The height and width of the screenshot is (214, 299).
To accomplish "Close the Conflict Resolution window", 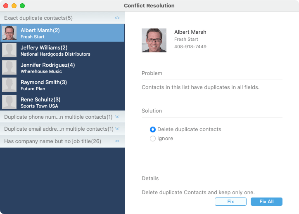I will 6,6.
